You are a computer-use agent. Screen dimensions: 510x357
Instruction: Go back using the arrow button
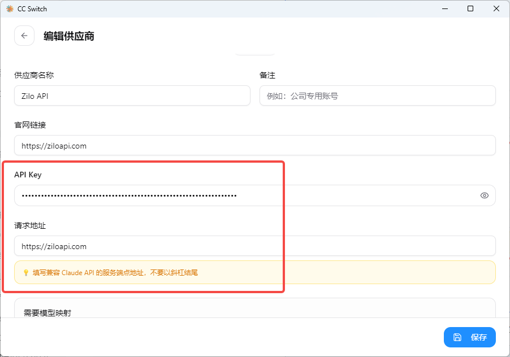point(24,36)
